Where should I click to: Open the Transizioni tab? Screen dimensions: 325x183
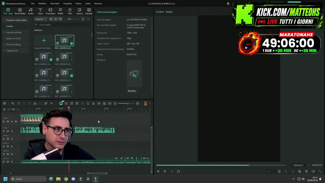[x=50, y=11]
